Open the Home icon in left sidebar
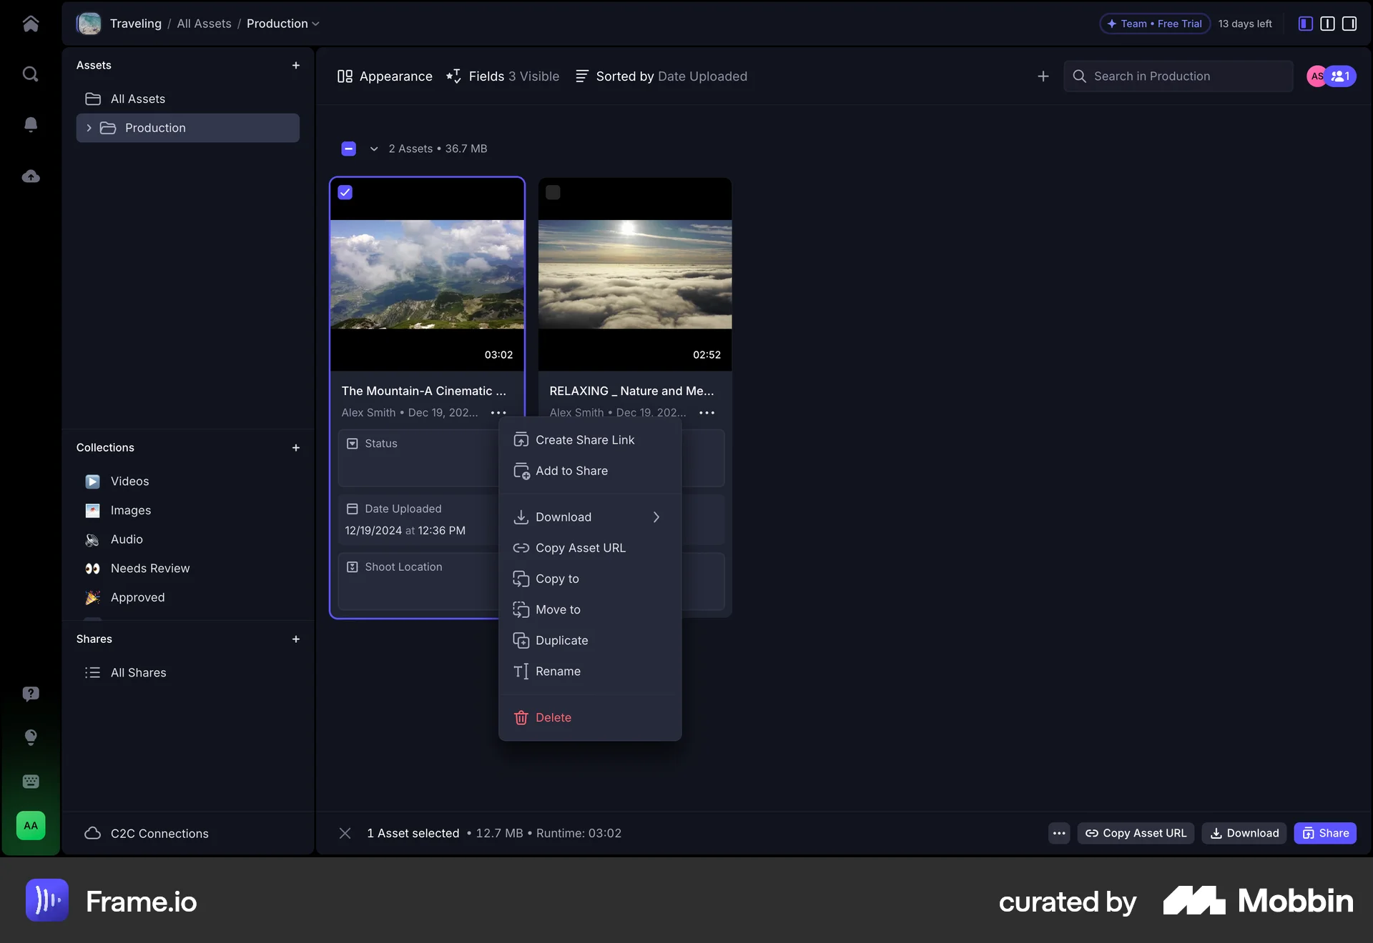Viewport: 1373px width, 943px height. (31, 24)
